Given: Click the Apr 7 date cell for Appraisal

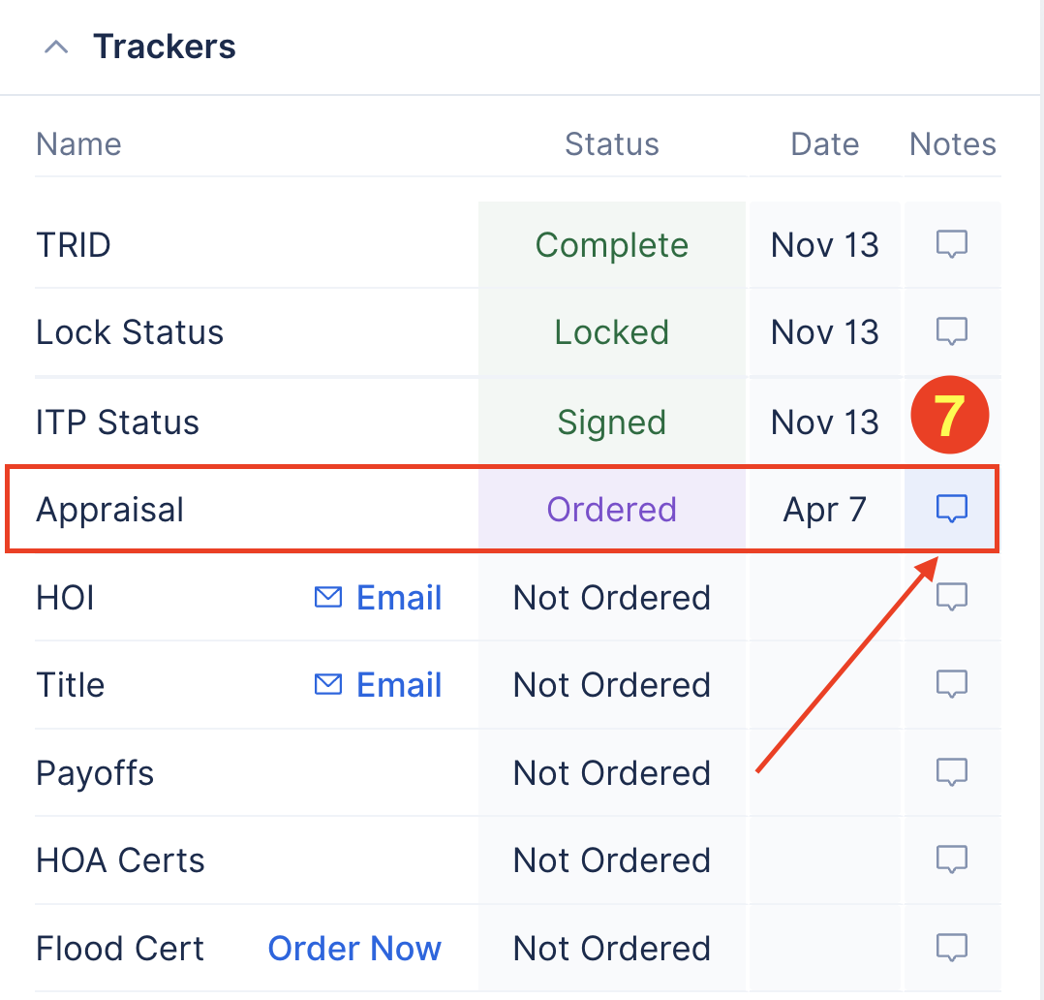Looking at the screenshot, I should tap(824, 508).
